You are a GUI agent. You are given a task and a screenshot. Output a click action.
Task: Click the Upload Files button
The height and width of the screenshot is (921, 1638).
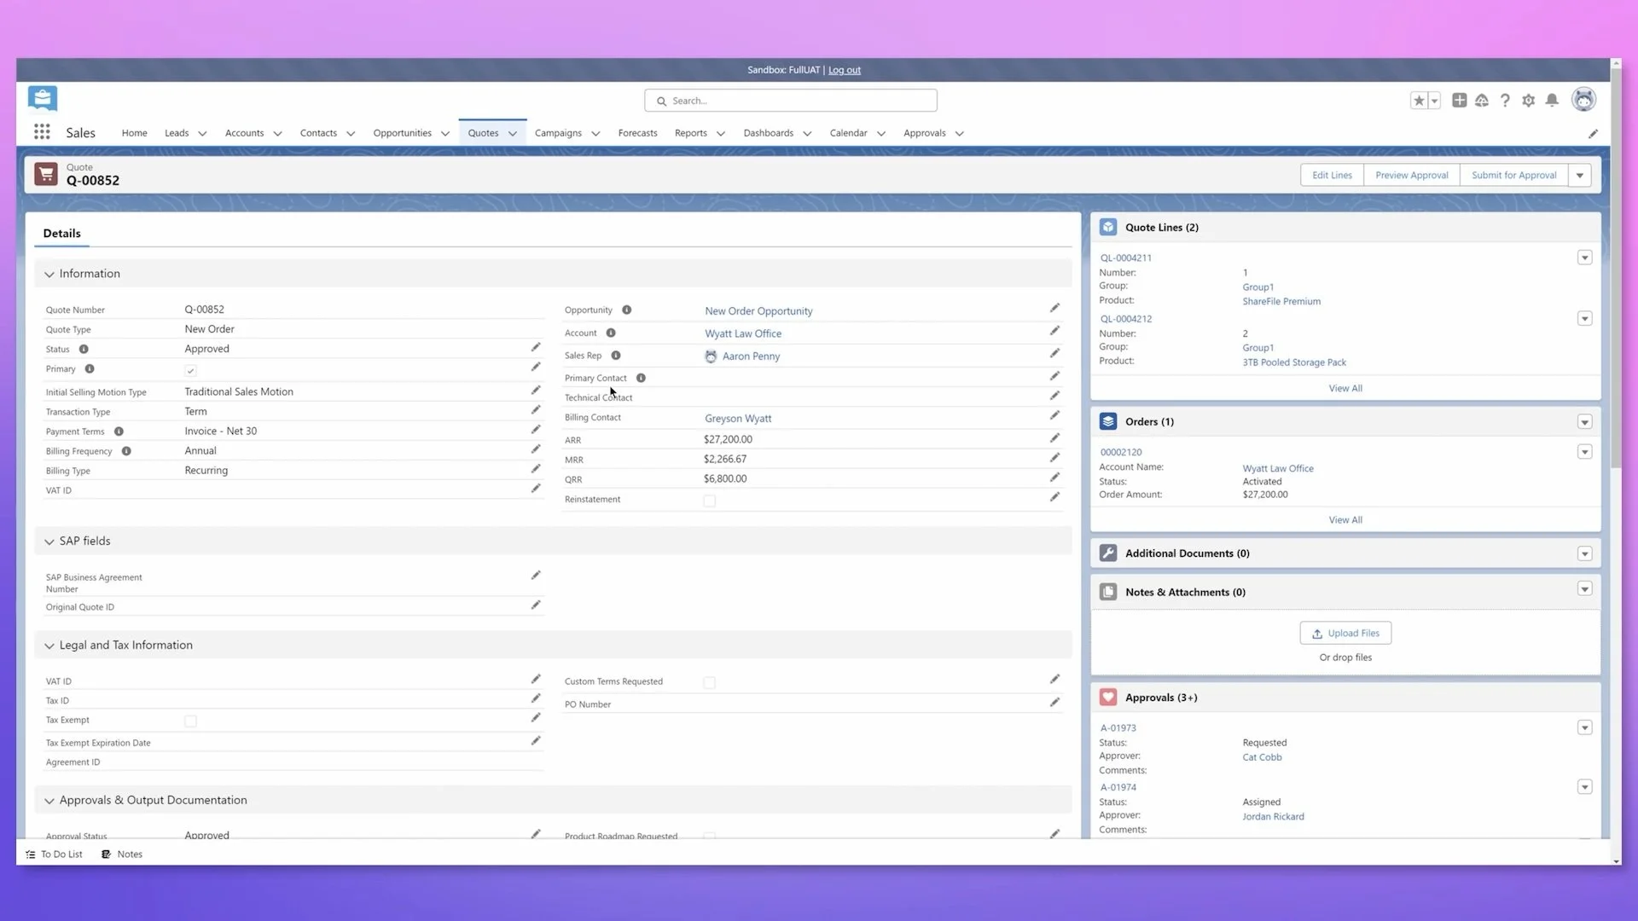click(1345, 633)
